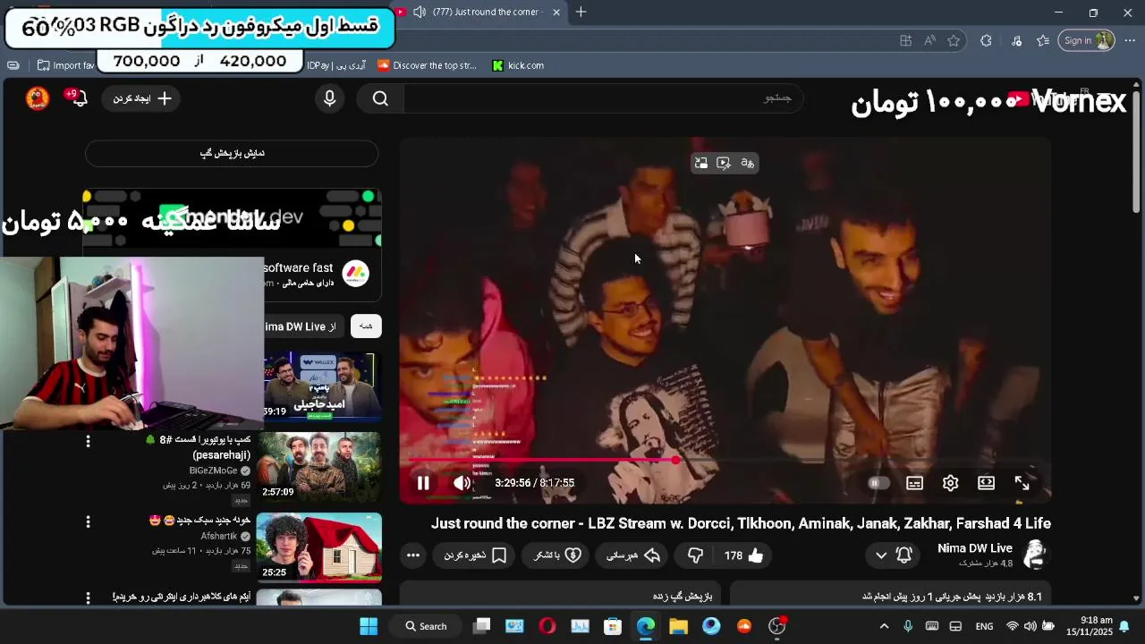Open File Explorer from the taskbar
Image resolution: width=1145 pixels, height=644 pixels.
click(678, 626)
